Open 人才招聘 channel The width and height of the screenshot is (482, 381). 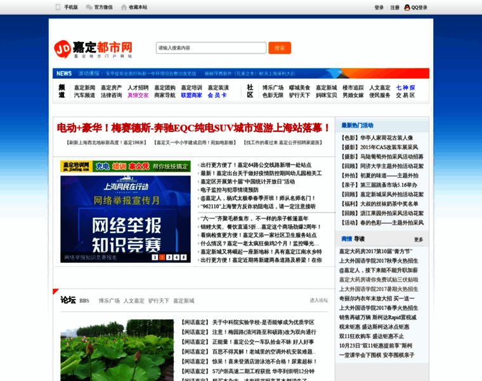tap(138, 88)
